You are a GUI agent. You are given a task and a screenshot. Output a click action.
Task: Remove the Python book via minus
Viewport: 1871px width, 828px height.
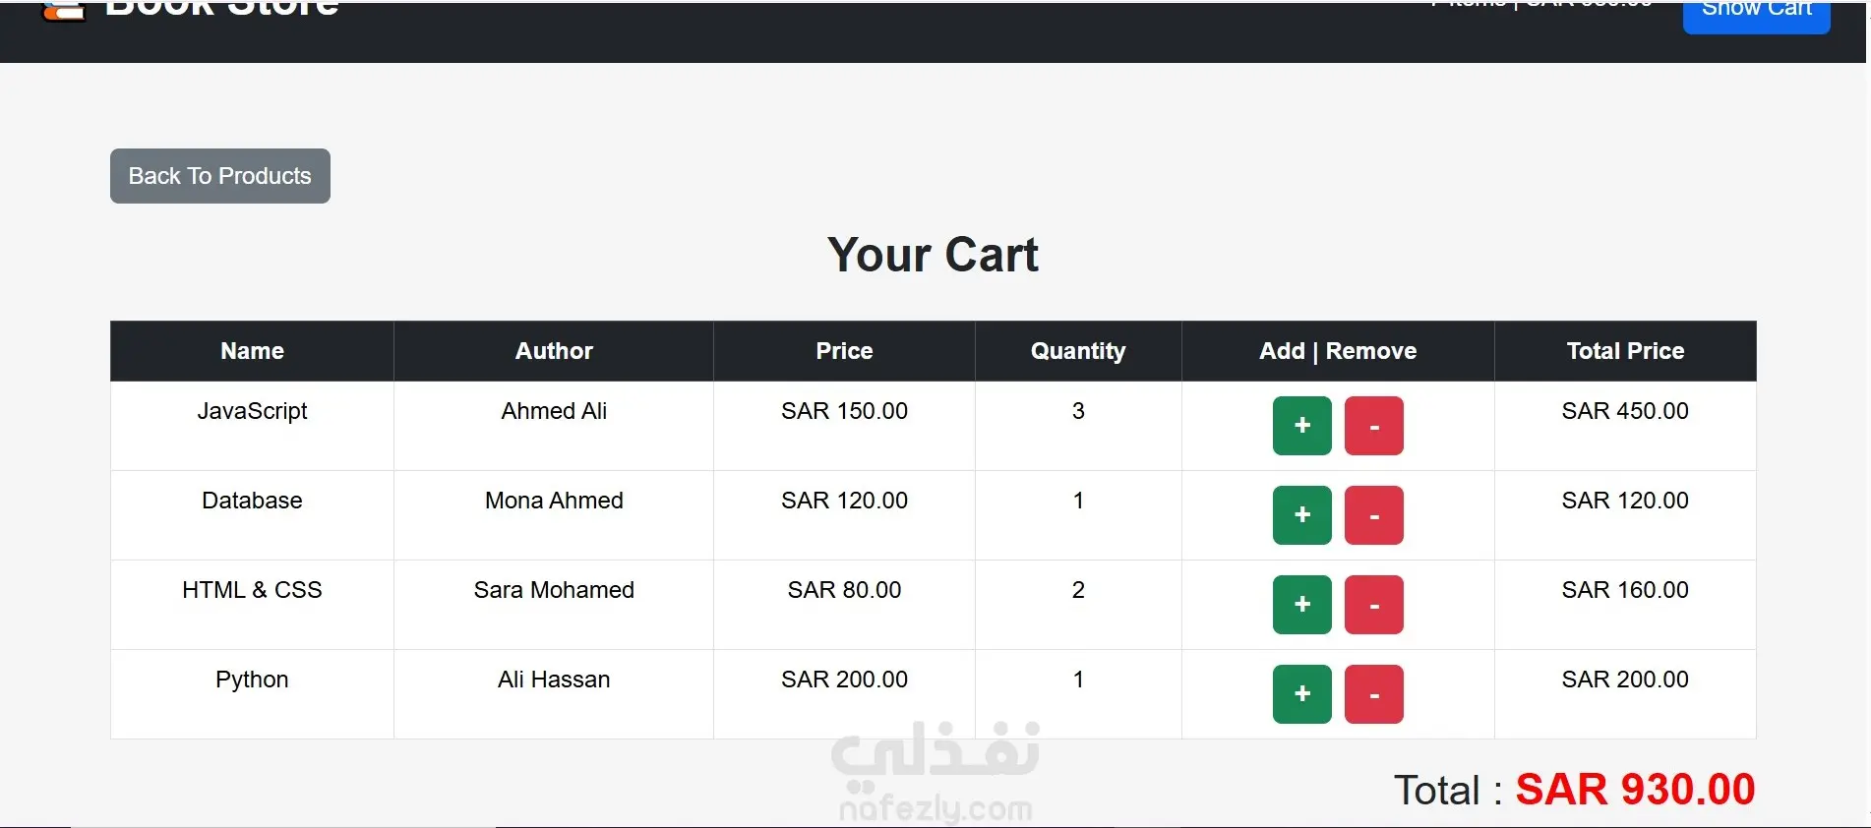click(1373, 694)
